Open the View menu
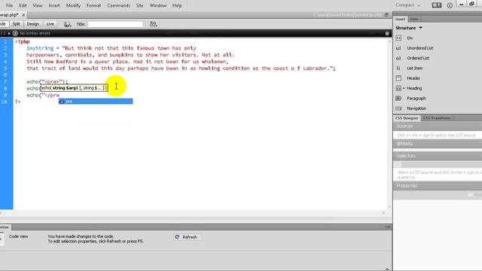The height and width of the screenshot is (271, 482). tap(37, 5)
